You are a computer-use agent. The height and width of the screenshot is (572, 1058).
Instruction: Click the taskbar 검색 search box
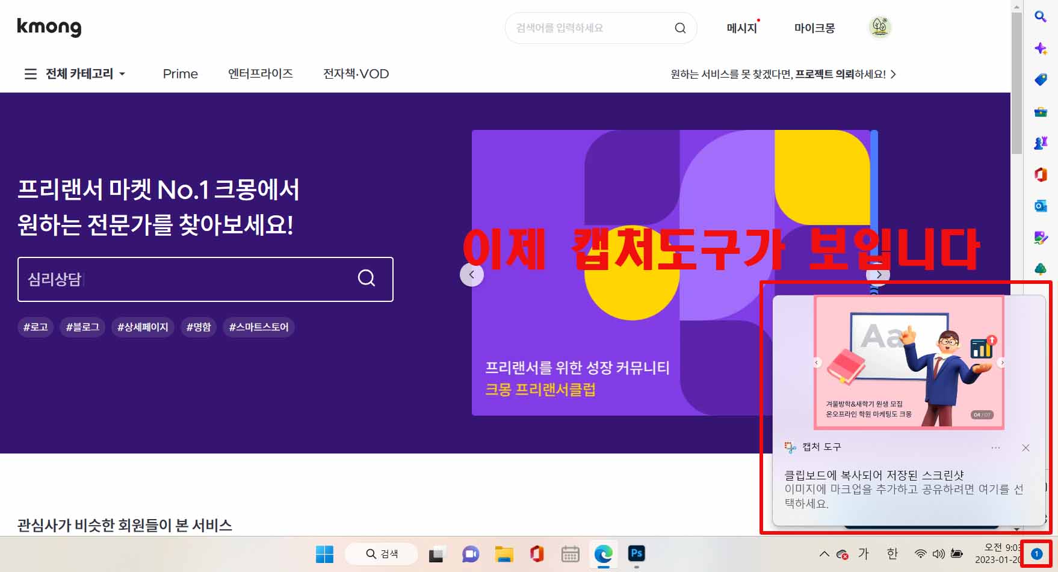382,554
